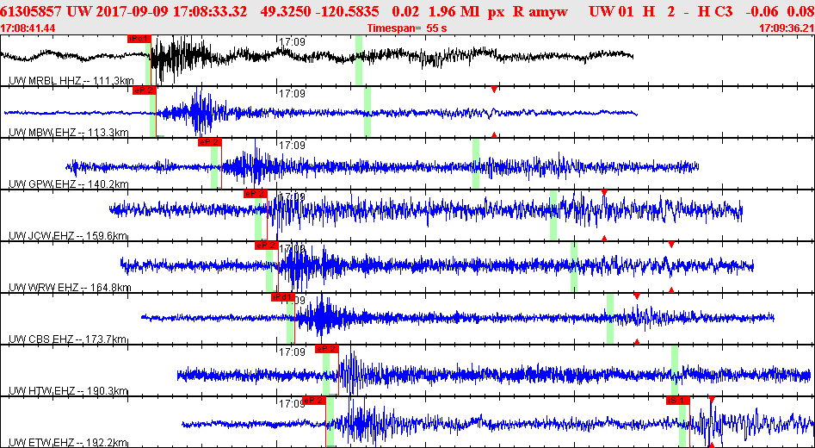Click the bottom red triangle marker on JCW trace

click(x=604, y=239)
